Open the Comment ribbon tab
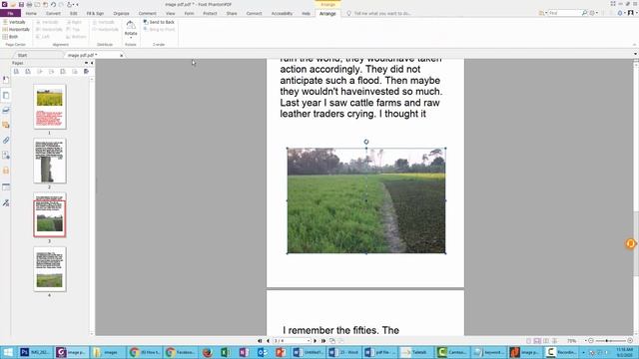639x359 pixels. pyautogui.click(x=147, y=13)
